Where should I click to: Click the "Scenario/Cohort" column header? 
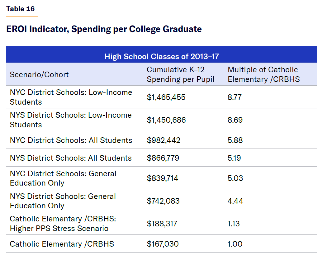point(39,74)
